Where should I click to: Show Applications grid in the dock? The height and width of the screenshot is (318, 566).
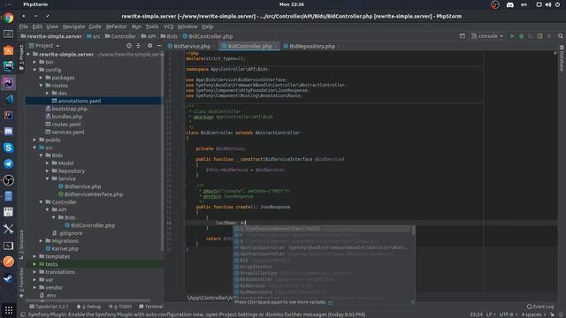click(8, 310)
